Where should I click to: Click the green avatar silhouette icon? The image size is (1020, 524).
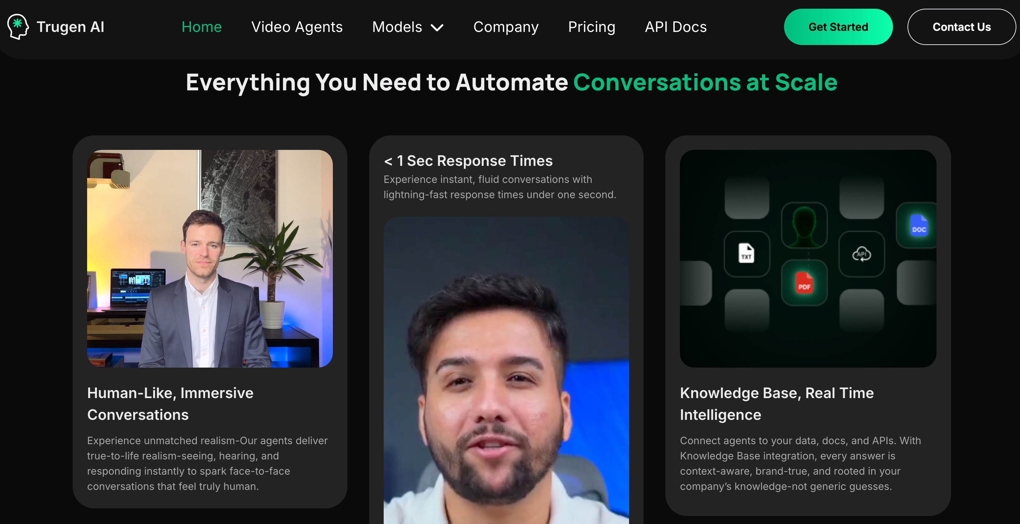[804, 225]
